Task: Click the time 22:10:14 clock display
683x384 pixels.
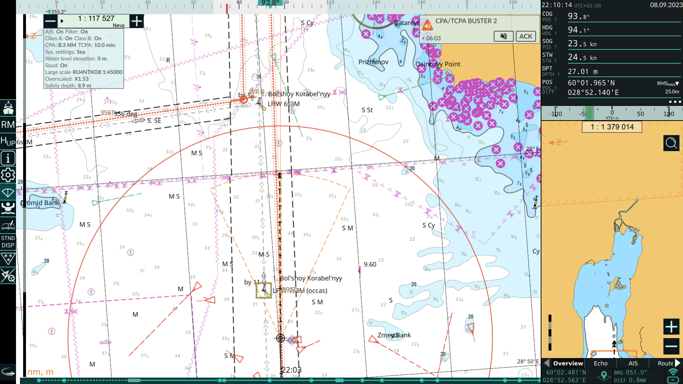Action: click(x=557, y=5)
